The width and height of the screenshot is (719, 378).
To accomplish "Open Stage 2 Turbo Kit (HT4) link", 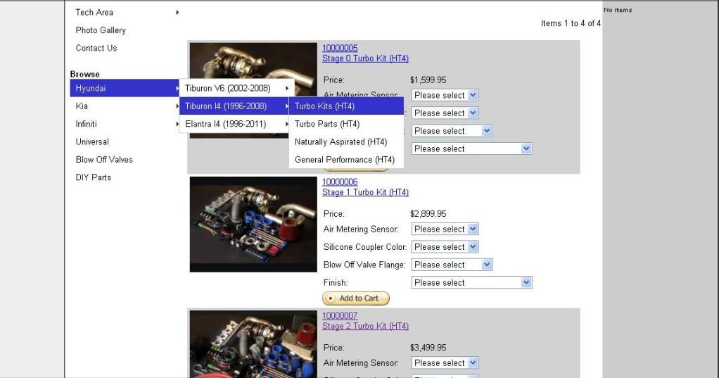I will coord(365,326).
